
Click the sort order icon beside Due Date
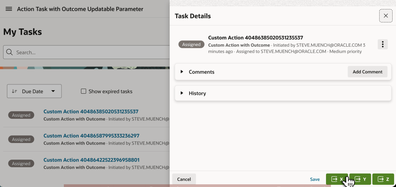click(15, 91)
